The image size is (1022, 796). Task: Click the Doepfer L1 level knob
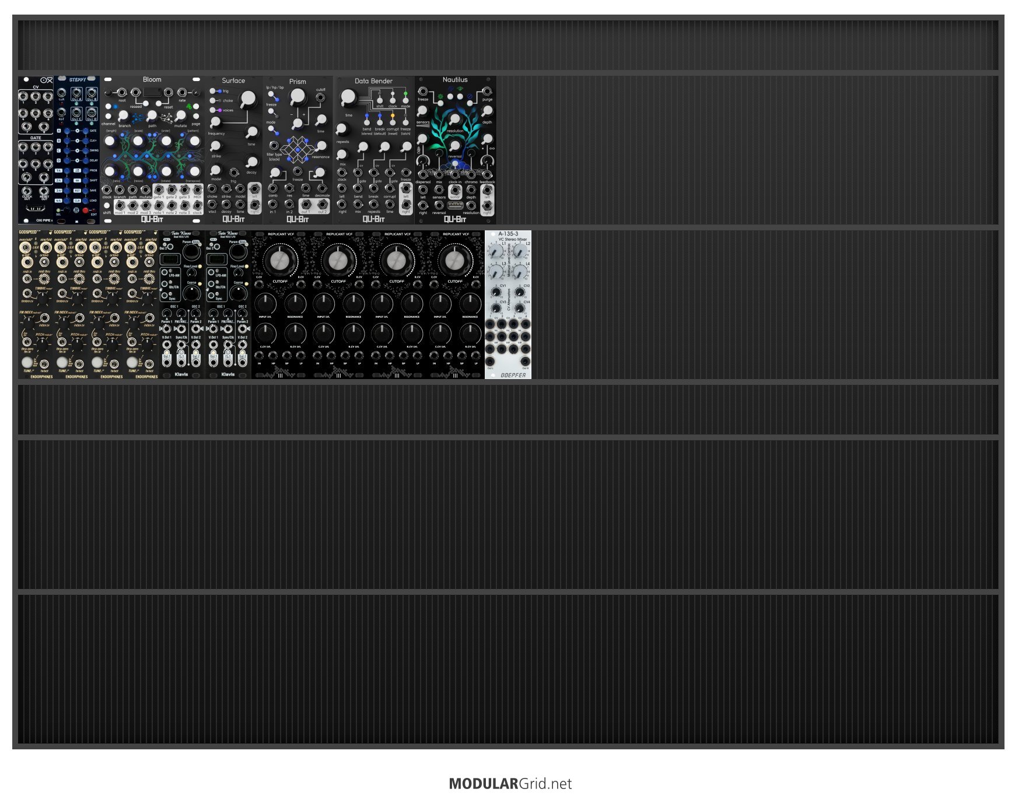coord(496,251)
